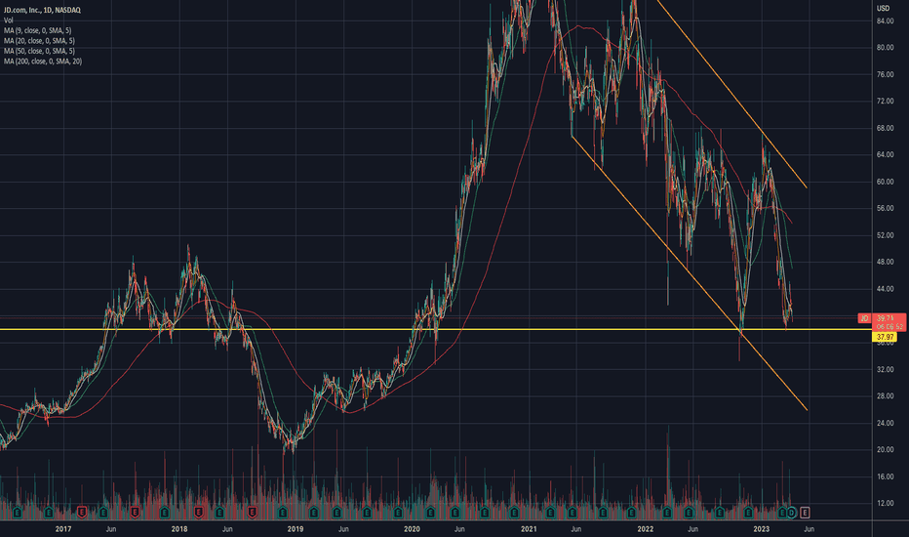Click the 2021 time axis label
The image size is (909, 537).
click(528, 529)
